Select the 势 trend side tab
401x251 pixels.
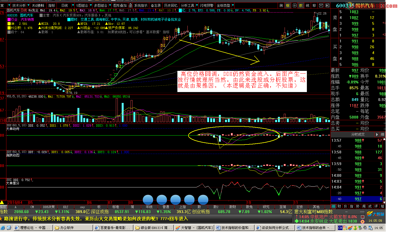pyautogui.click(x=358, y=206)
